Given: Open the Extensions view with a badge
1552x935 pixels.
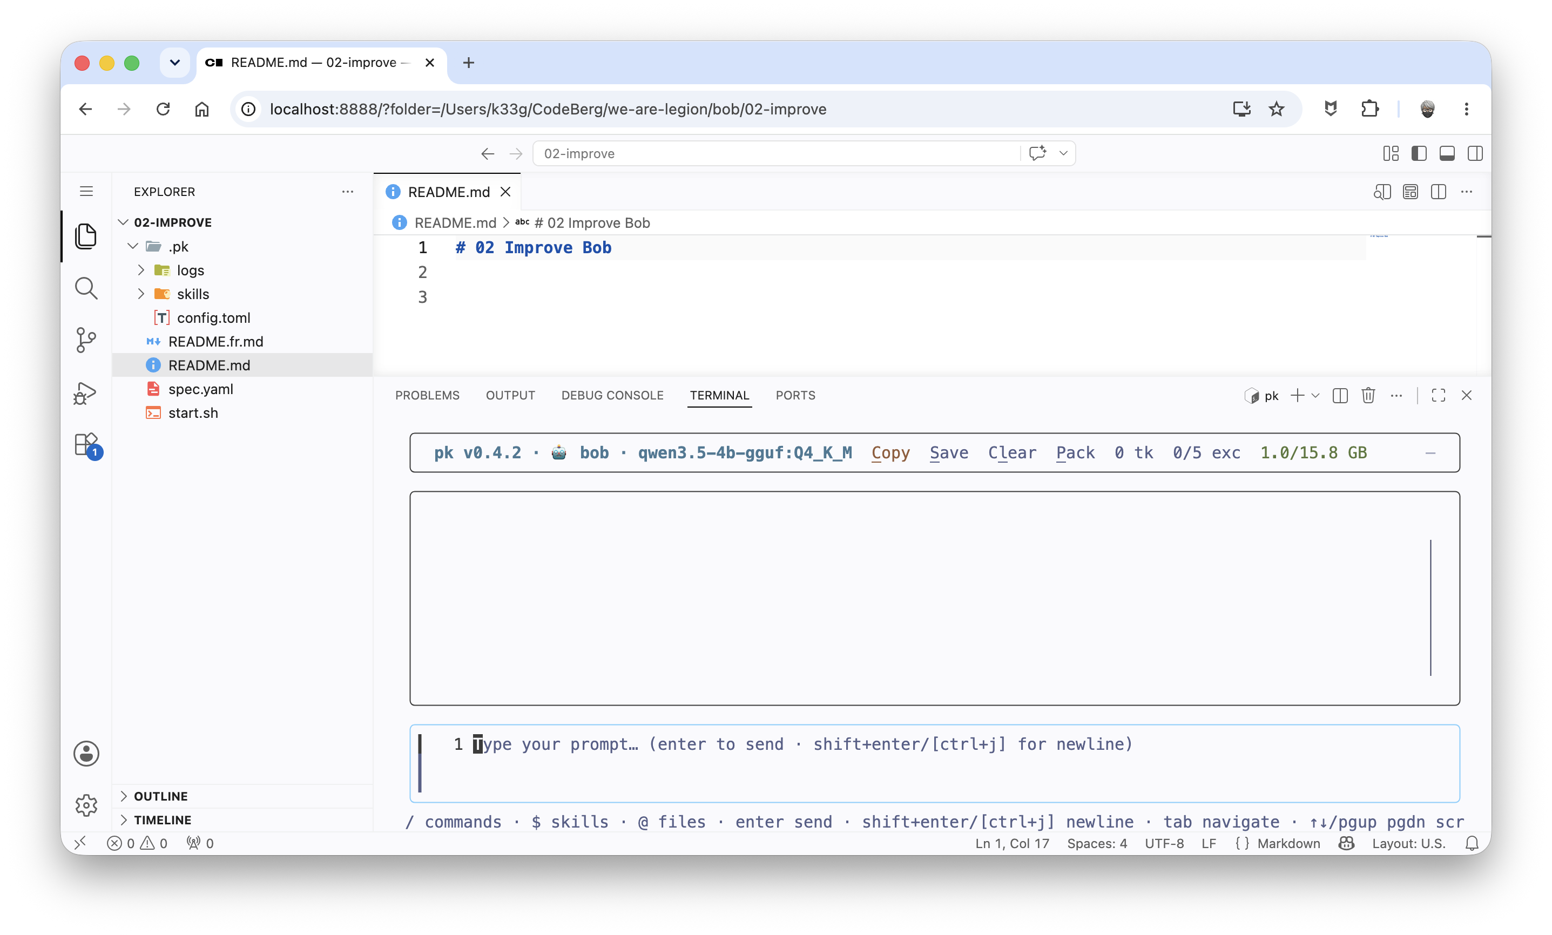Looking at the screenshot, I should point(86,445).
